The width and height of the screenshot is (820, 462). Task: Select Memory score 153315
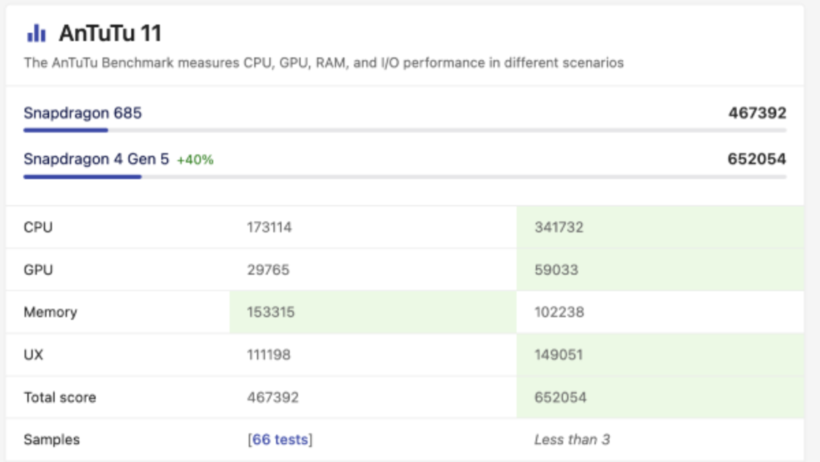[x=271, y=312]
